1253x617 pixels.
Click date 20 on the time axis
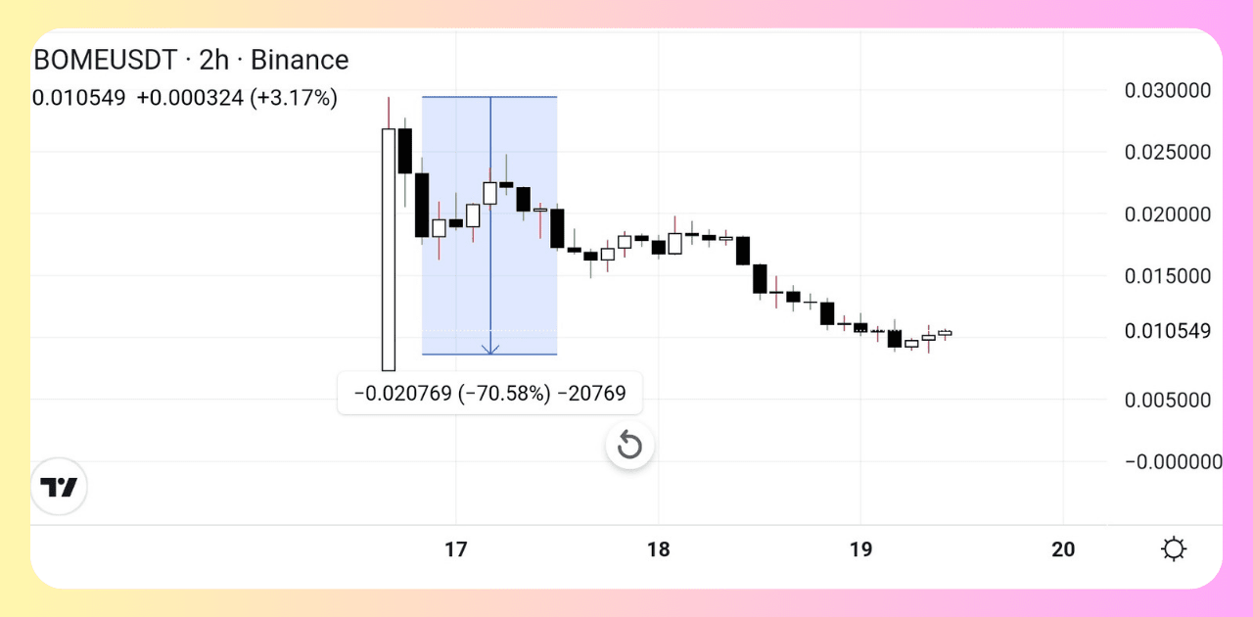click(x=1063, y=549)
